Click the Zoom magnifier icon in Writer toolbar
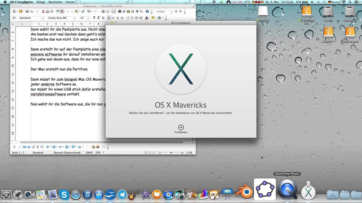 click(x=141, y=11)
